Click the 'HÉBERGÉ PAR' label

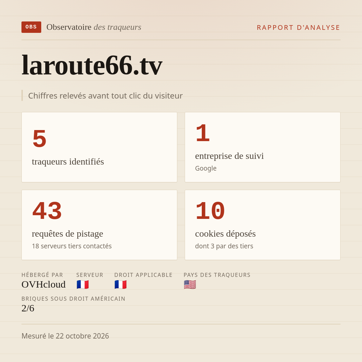(x=42, y=275)
